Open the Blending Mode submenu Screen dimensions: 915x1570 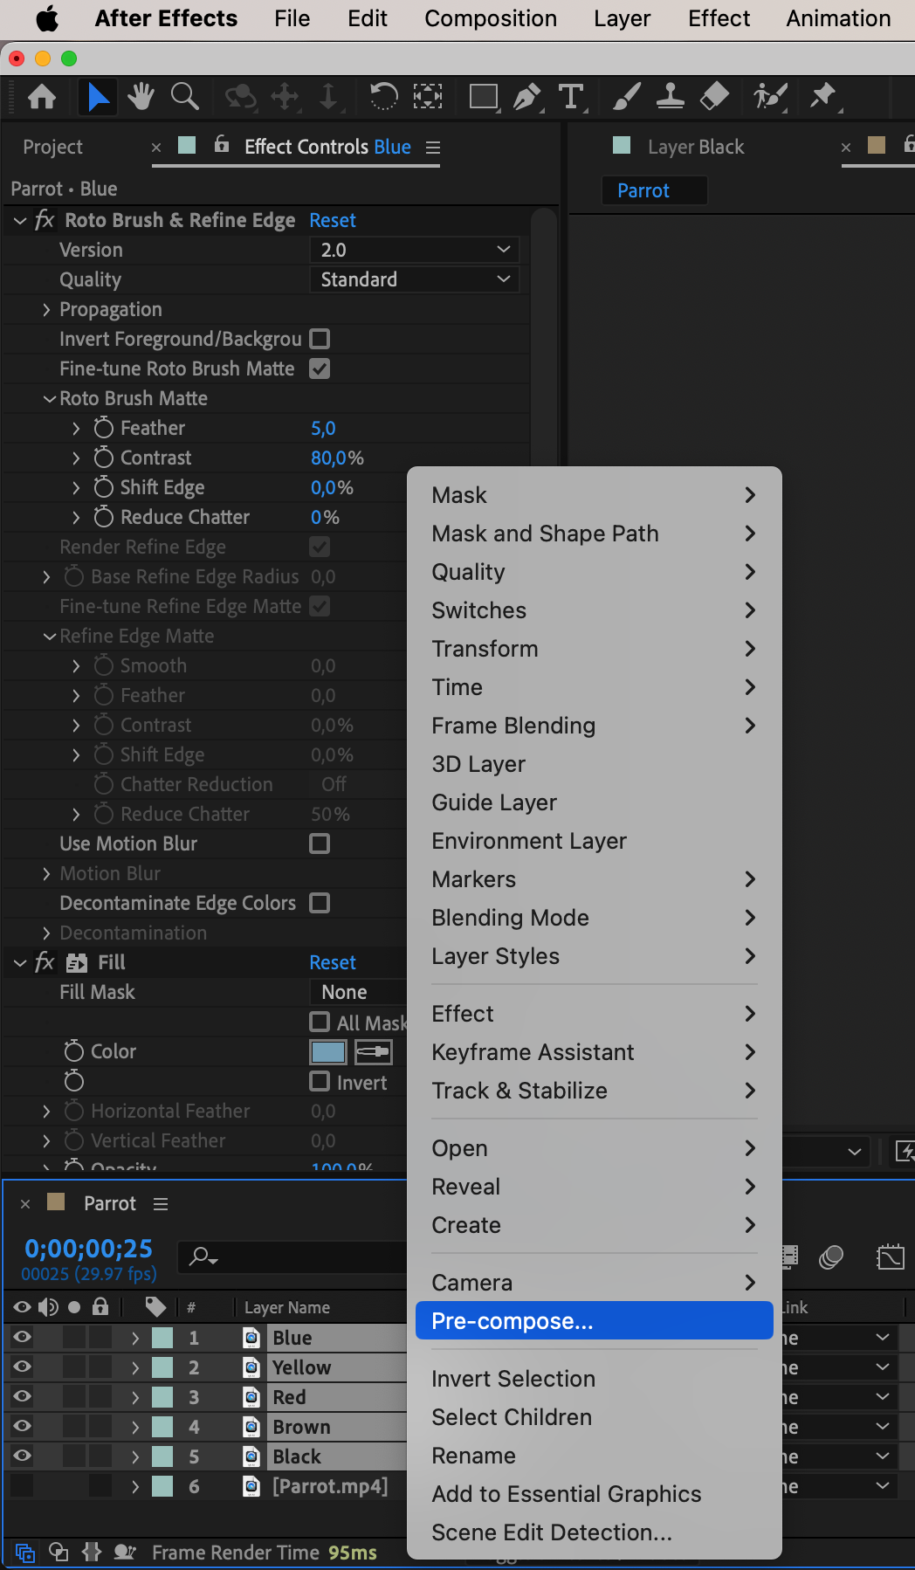pos(595,917)
